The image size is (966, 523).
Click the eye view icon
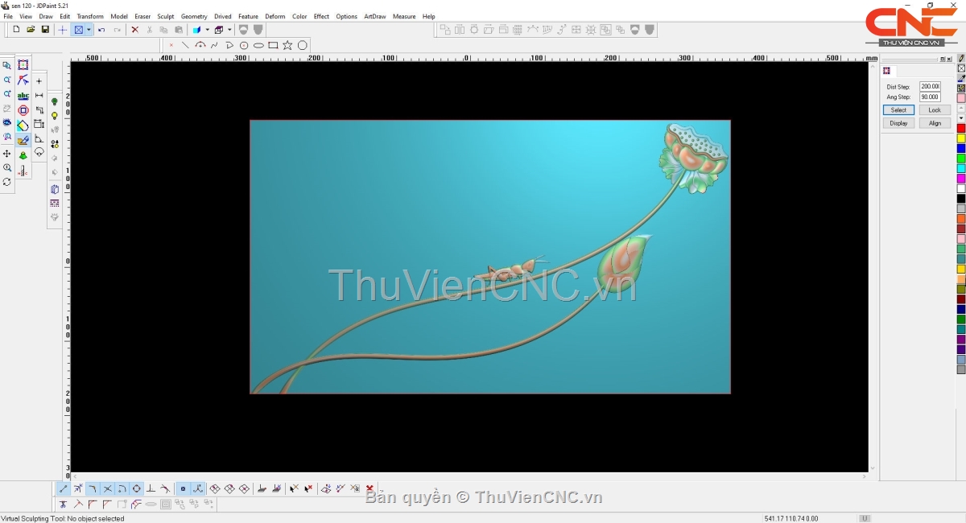[6, 122]
